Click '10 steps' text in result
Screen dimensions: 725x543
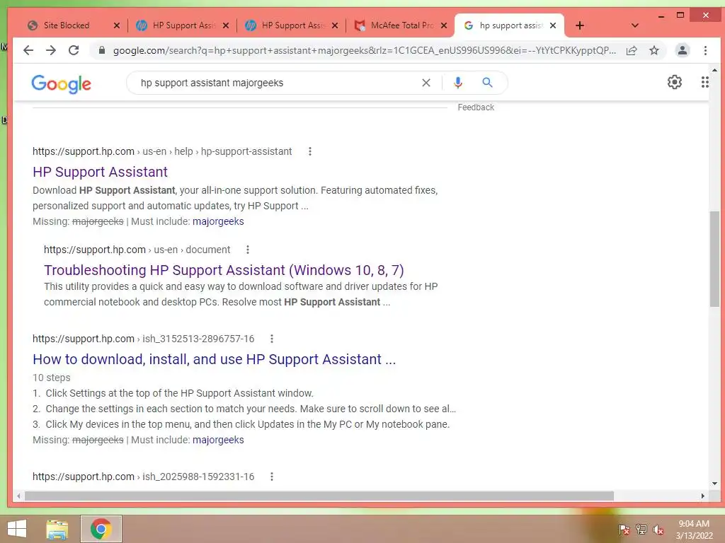pyautogui.click(x=51, y=378)
